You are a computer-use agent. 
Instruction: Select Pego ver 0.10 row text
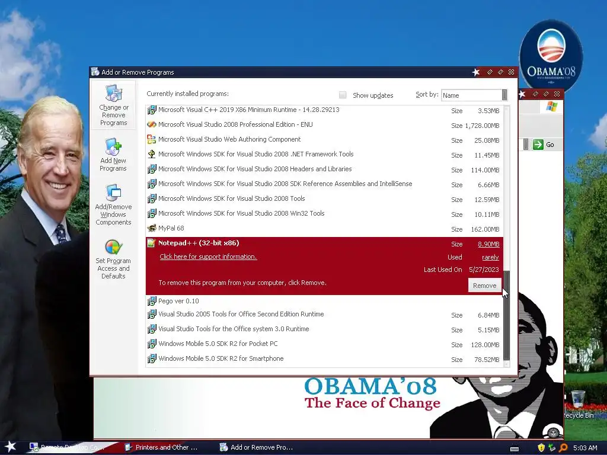point(178,301)
